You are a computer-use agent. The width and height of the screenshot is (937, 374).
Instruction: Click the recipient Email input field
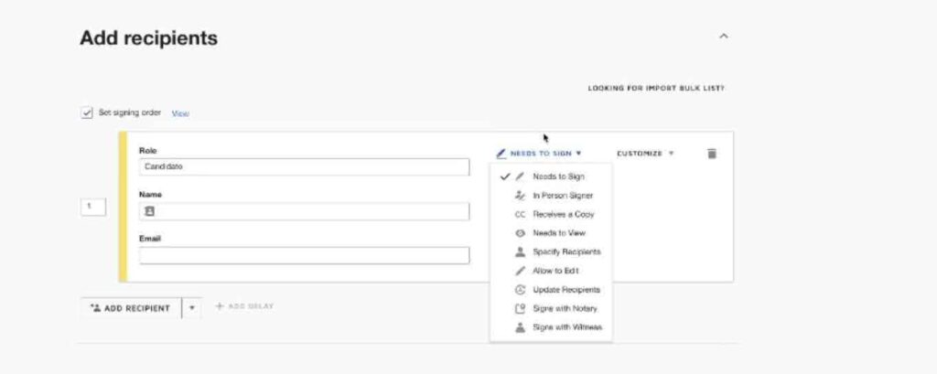click(x=304, y=255)
